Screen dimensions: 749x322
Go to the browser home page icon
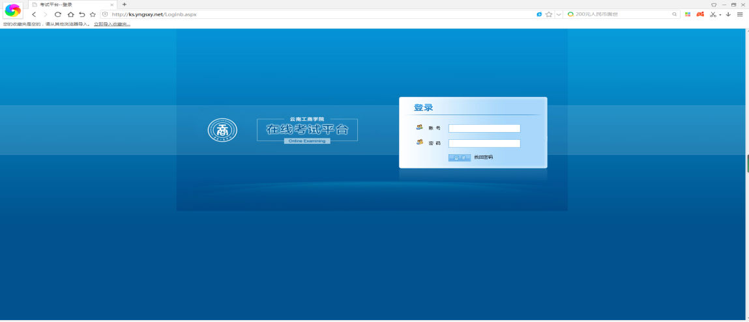(70, 14)
